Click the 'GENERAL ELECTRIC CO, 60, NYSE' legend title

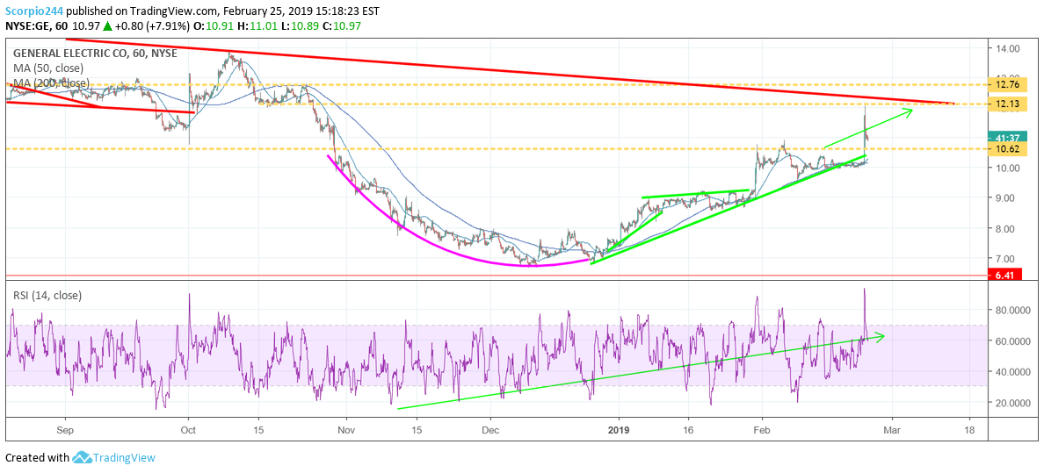(94, 54)
